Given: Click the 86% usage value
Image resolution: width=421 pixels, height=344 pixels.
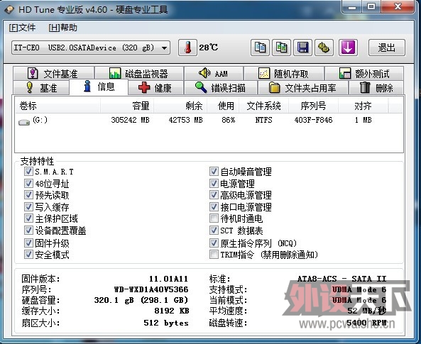Looking at the screenshot, I should tap(228, 120).
